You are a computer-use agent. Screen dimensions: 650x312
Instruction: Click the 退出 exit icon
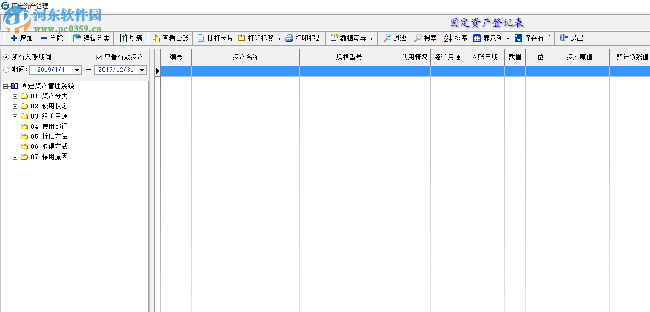point(564,38)
